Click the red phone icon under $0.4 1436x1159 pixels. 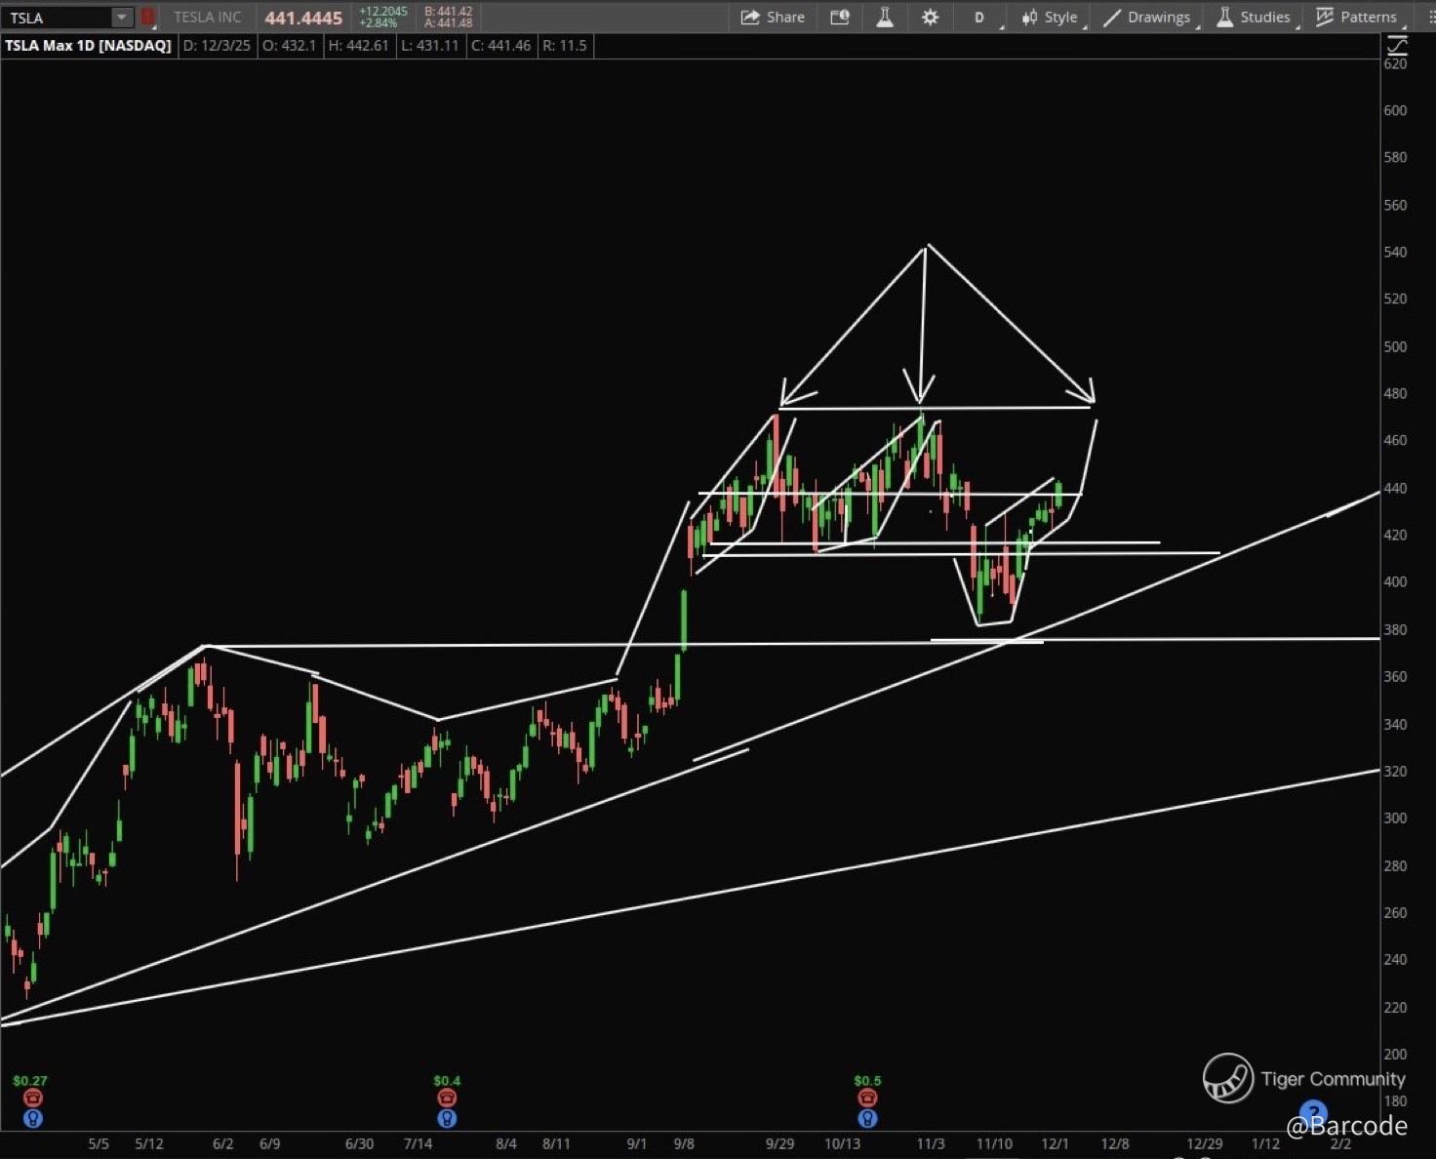pyautogui.click(x=447, y=1099)
